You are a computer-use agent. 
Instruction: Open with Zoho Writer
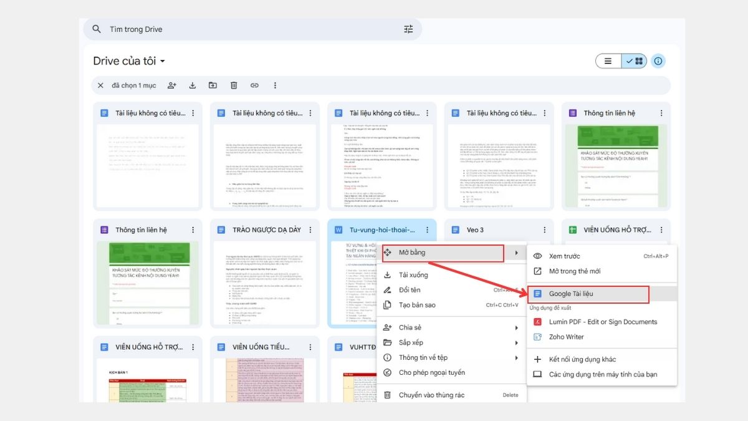(602, 337)
